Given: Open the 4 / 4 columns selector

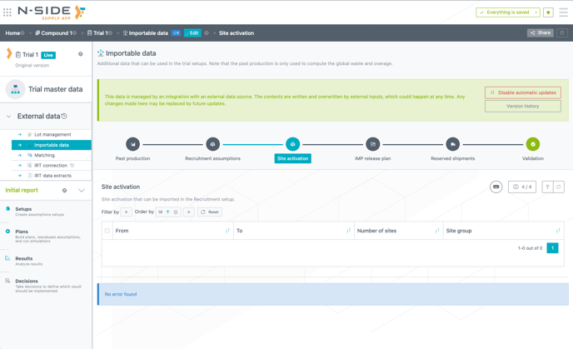Looking at the screenshot, I should (x=522, y=187).
